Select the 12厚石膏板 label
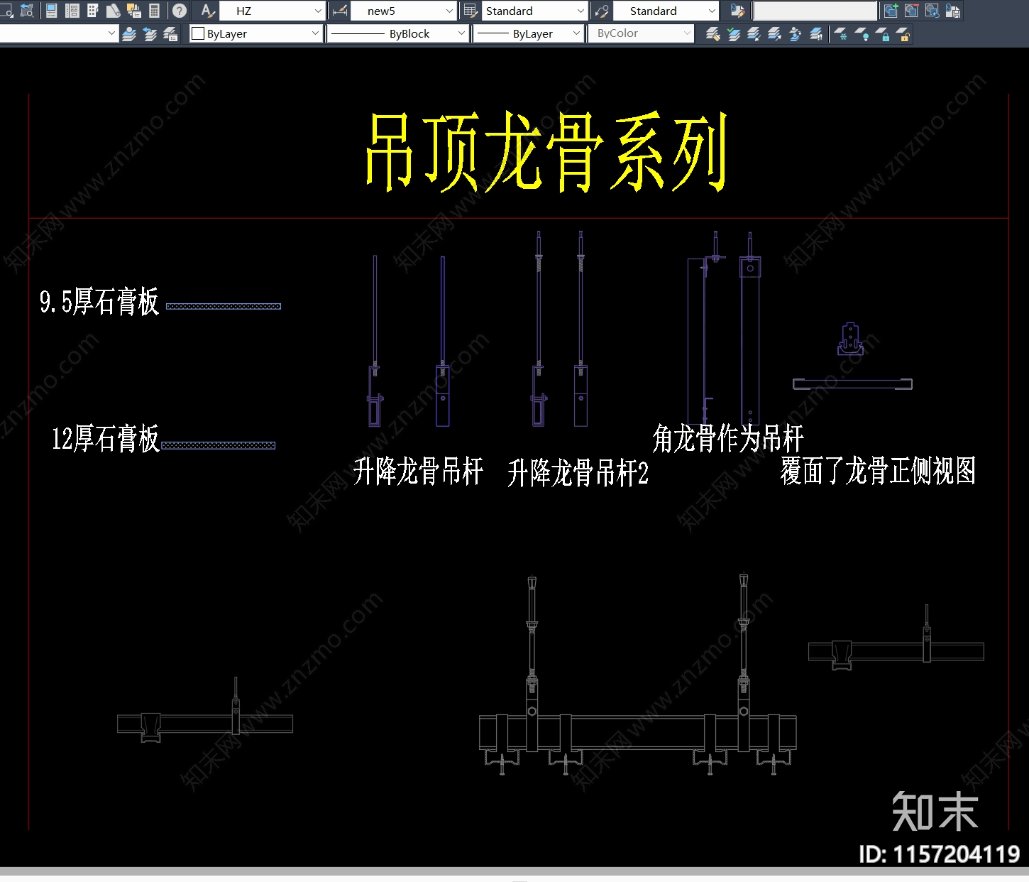 (106, 438)
